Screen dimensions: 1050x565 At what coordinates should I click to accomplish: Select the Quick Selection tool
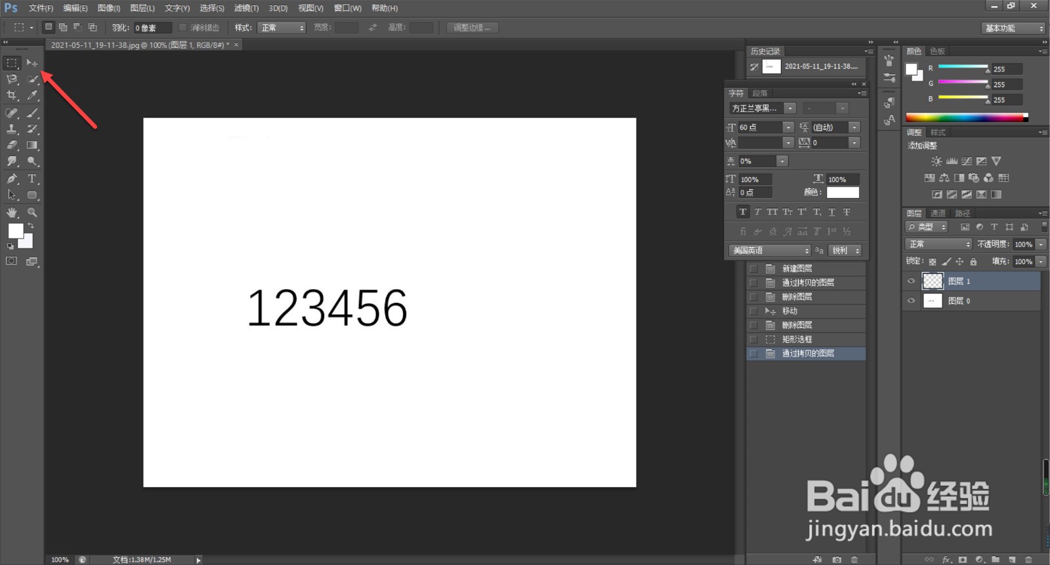click(x=32, y=79)
